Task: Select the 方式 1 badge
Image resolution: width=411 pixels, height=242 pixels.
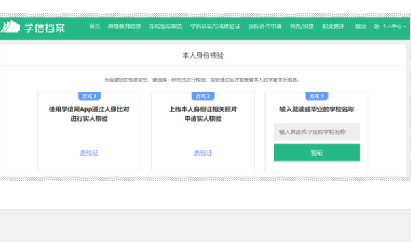Action: (89, 96)
